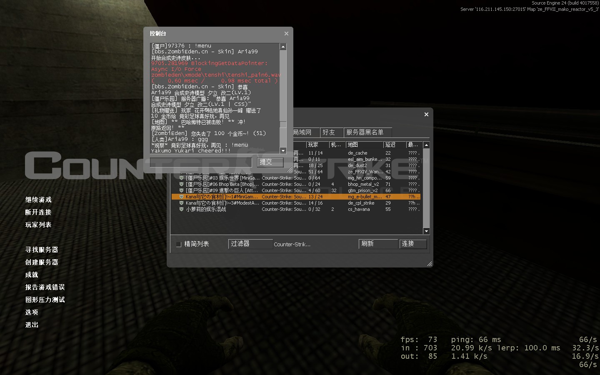Click the console scrollbar down arrow

283,151
